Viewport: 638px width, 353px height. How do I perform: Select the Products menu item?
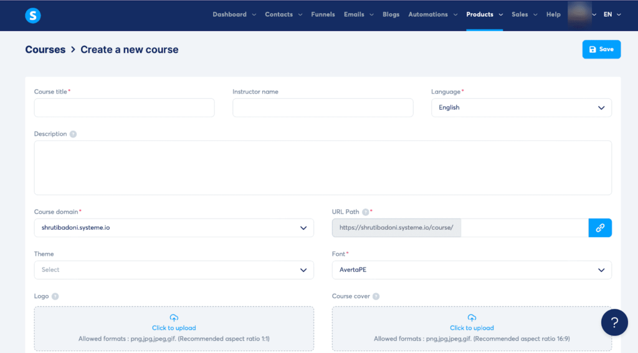tap(480, 15)
